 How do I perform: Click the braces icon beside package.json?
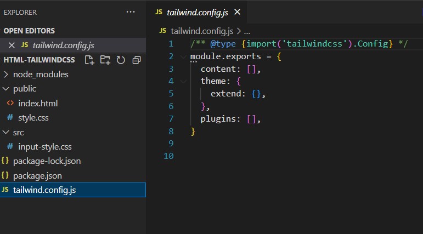pyautogui.click(x=5, y=175)
